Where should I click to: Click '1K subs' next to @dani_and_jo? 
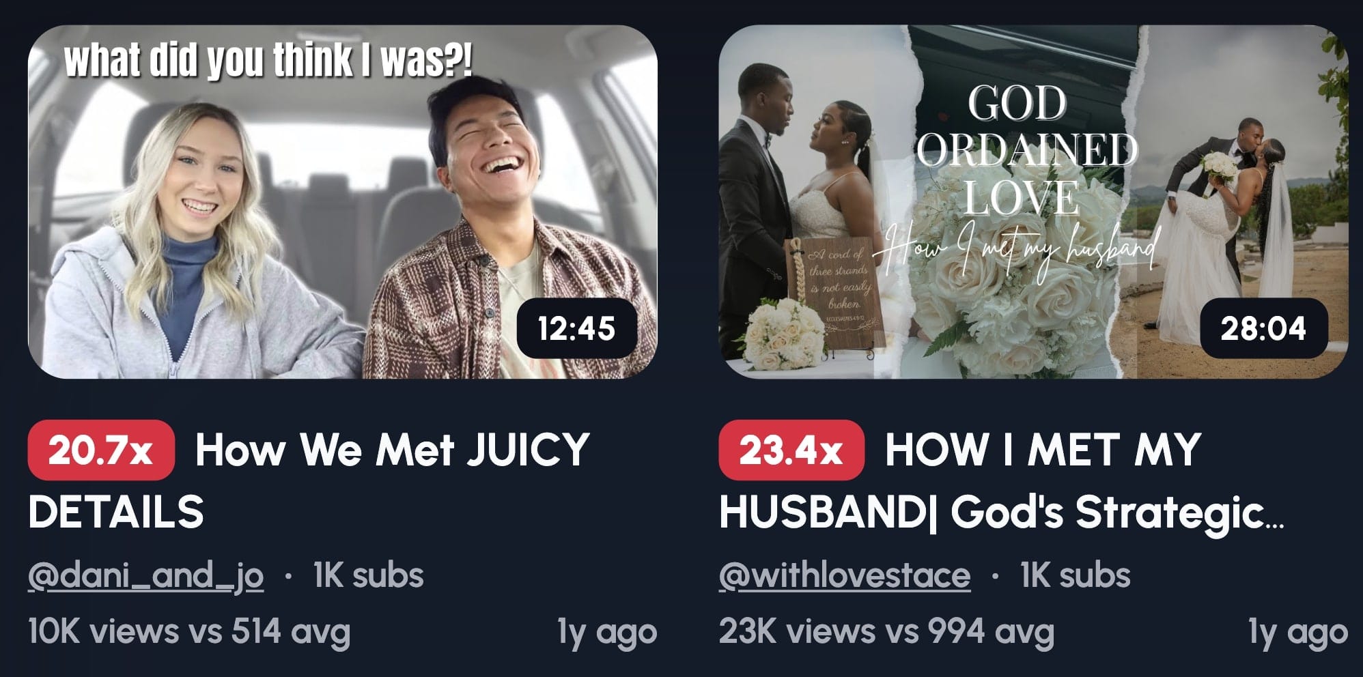[369, 575]
